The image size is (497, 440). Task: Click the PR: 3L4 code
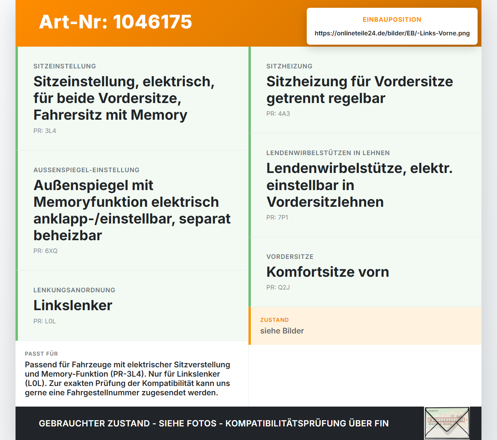[45, 131]
